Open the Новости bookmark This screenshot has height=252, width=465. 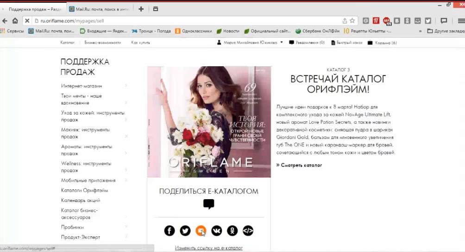(x=228, y=31)
